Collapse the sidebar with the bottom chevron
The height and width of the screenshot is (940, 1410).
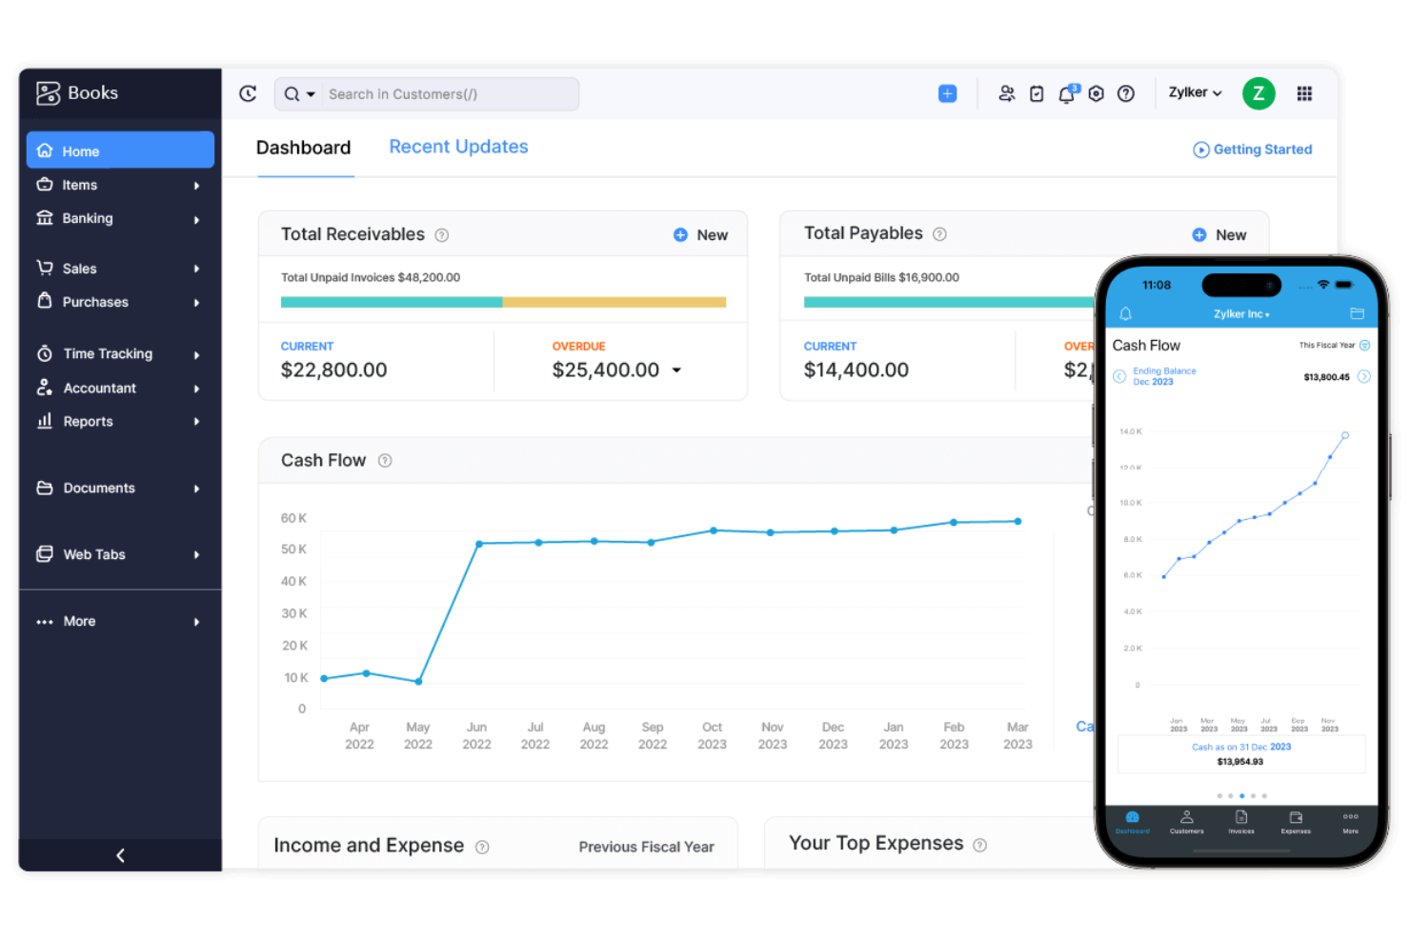[x=120, y=855]
